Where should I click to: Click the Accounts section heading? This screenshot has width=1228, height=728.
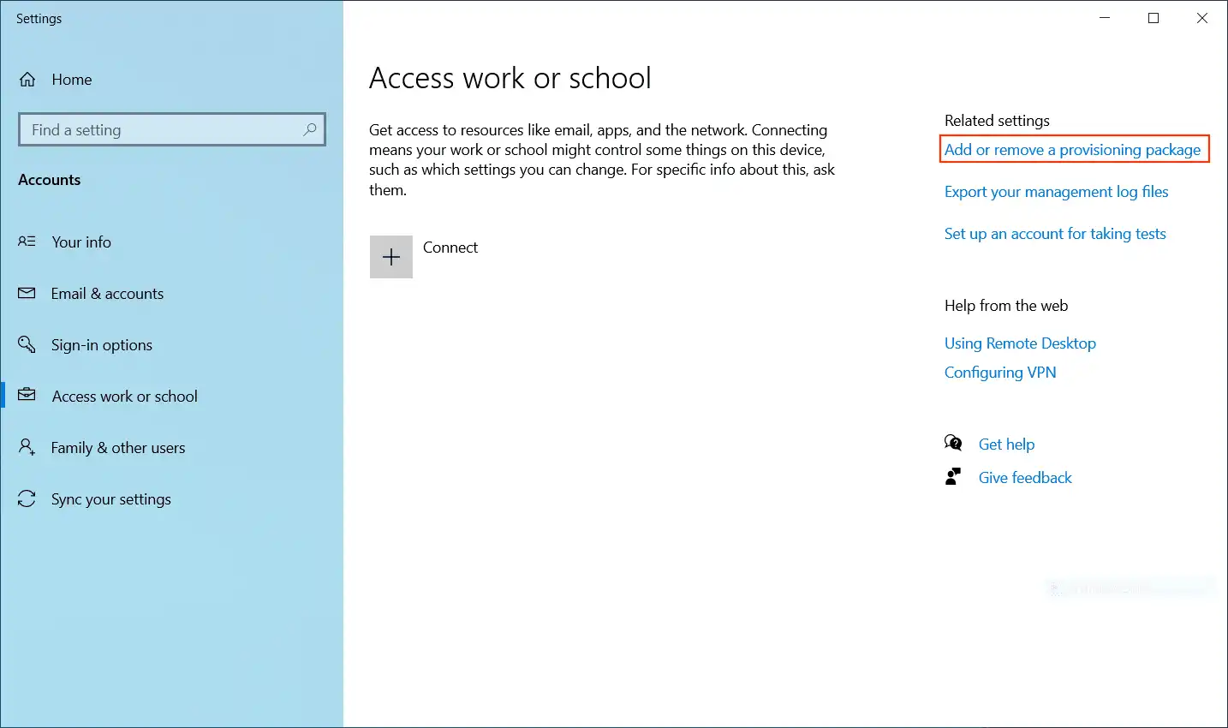50,180
